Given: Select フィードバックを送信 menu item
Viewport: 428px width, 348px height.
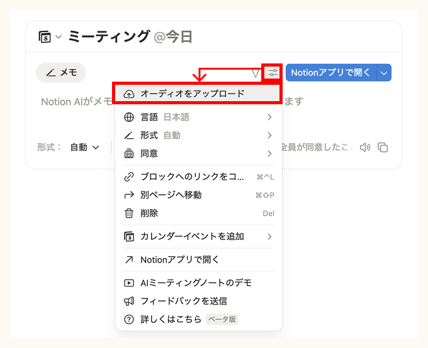Looking at the screenshot, I should coord(199,301).
